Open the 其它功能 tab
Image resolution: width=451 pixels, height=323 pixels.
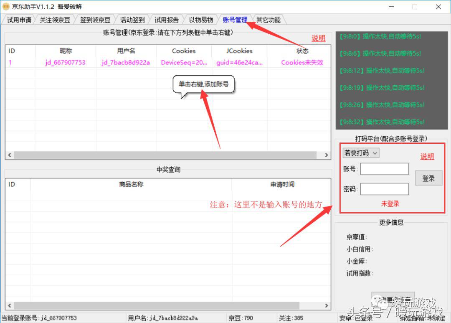[x=268, y=19]
